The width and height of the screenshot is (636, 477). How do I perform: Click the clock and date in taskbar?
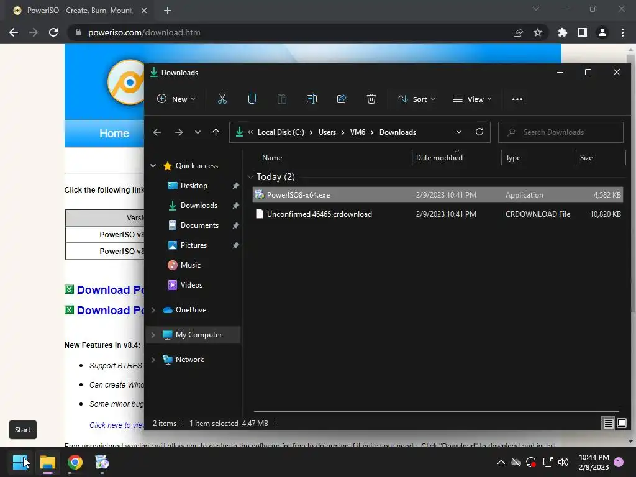coord(594,462)
